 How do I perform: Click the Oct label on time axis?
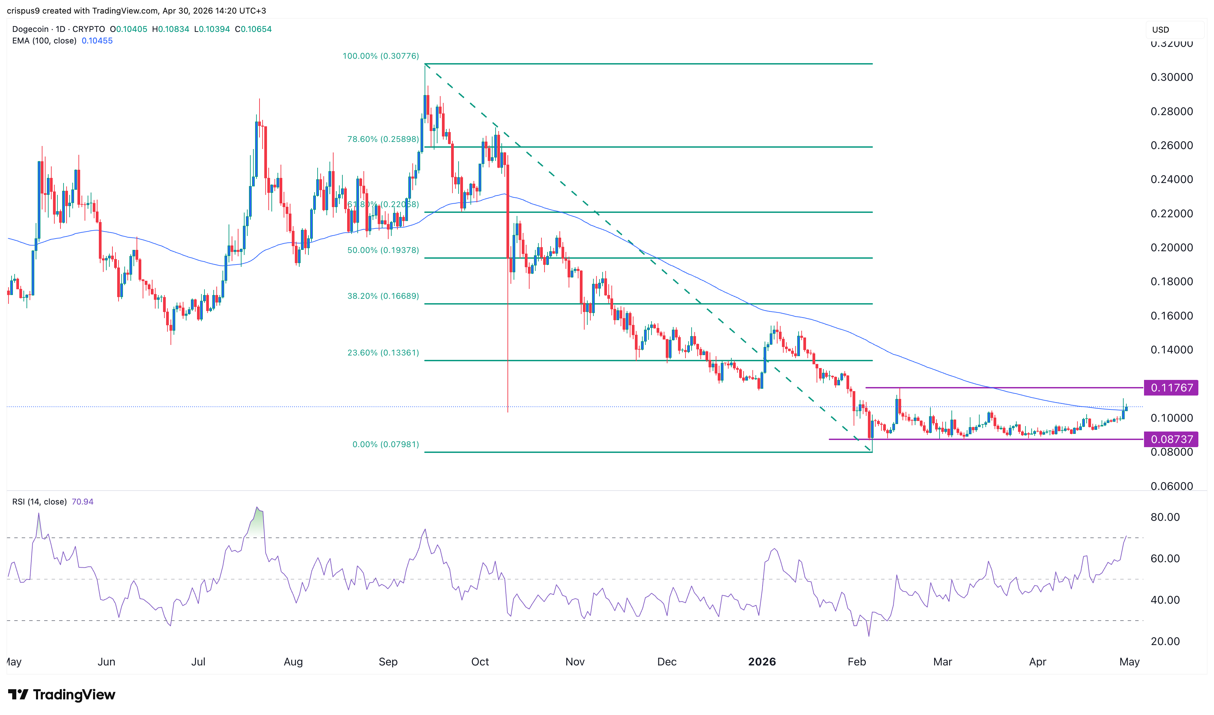[480, 661]
